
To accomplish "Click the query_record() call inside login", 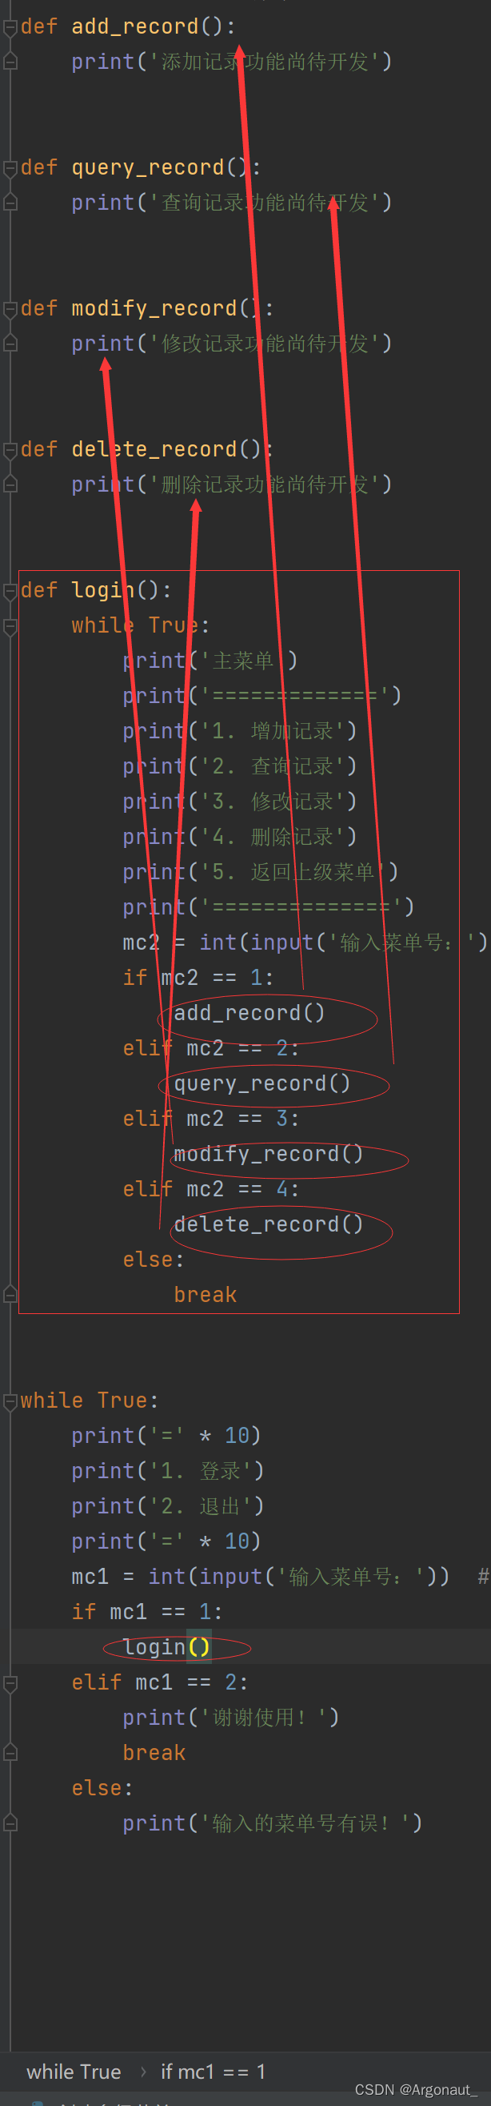I will tap(262, 1083).
